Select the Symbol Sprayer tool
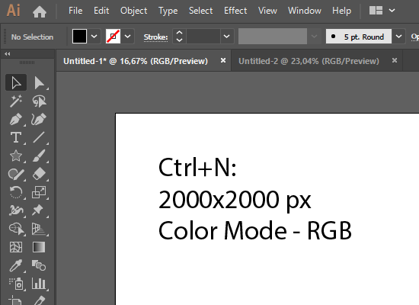 pyautogui.click(x=16, y=284)
